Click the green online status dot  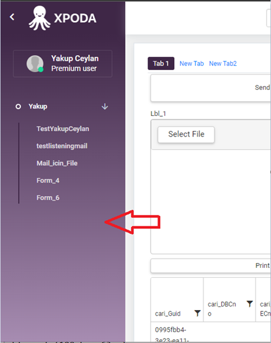pos(41,69)
